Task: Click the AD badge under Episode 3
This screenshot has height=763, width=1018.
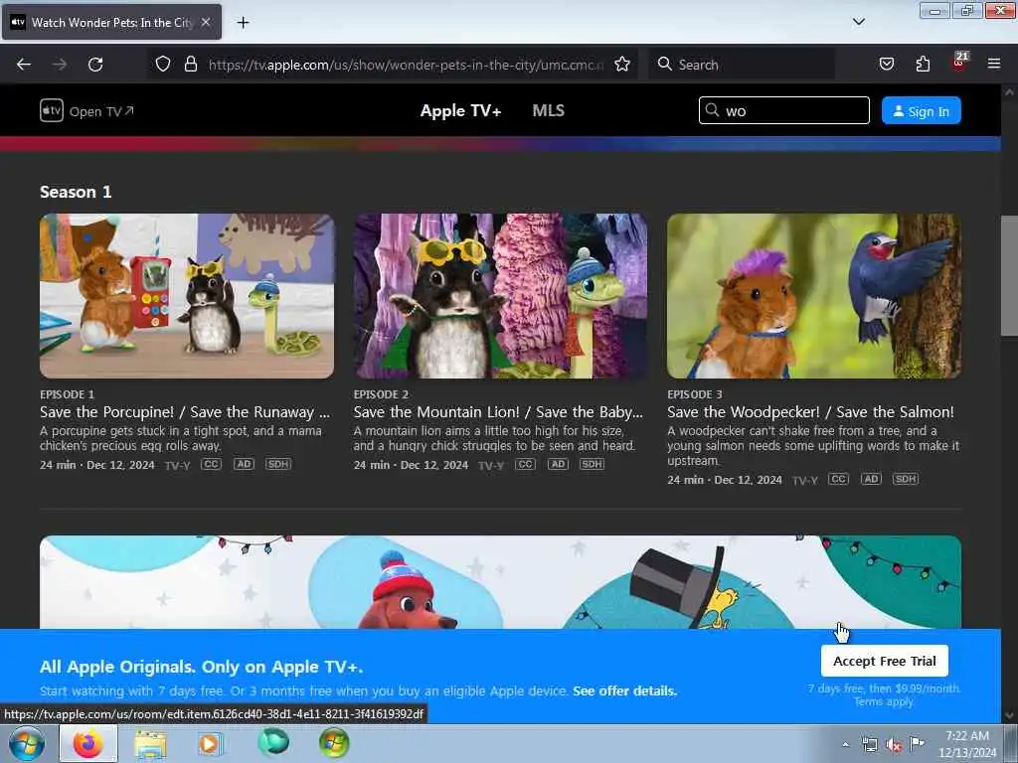Action: tap(871, 479)
